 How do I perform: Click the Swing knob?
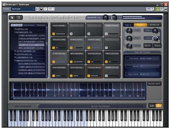pyautogui.click(x=129, y=46)
